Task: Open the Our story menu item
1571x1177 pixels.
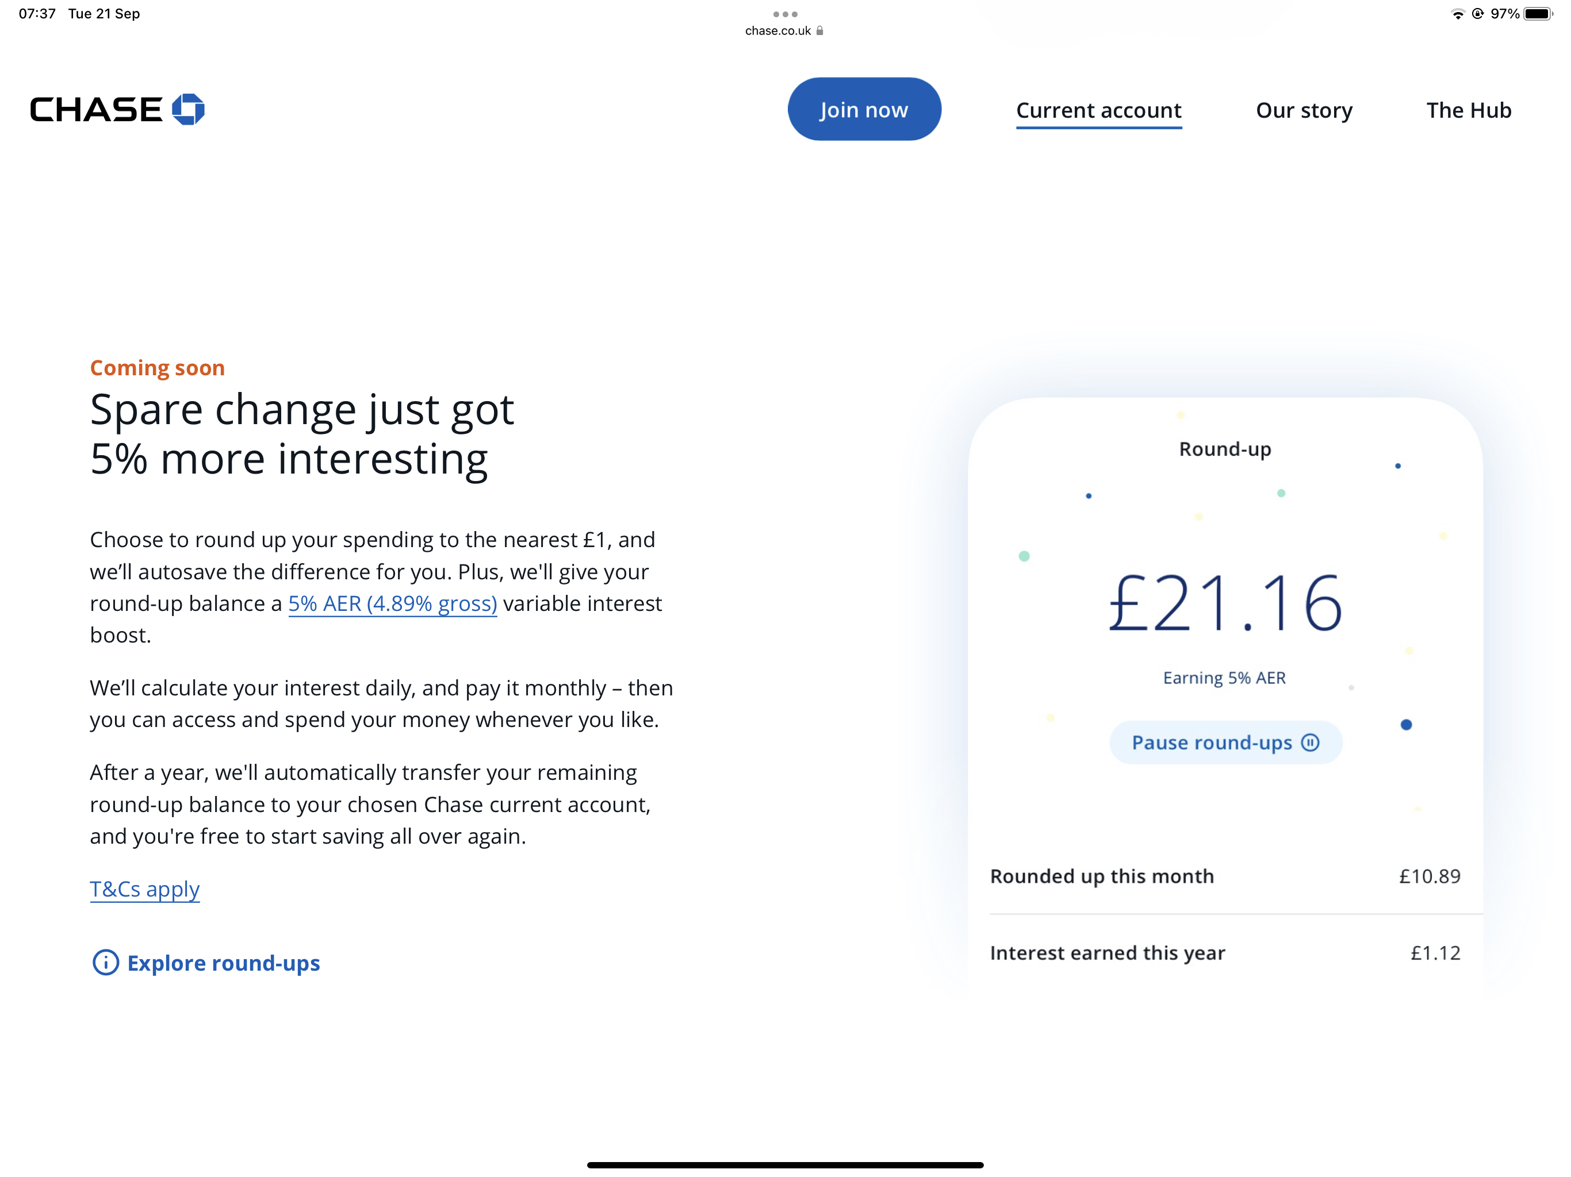Action: point(1304,111)
